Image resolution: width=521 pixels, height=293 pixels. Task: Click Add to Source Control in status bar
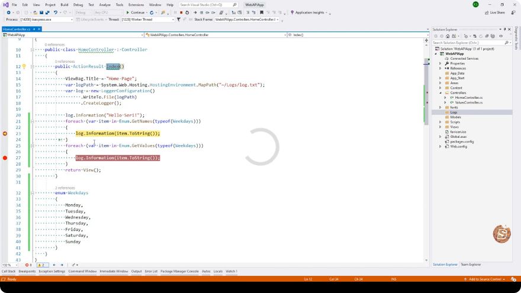[484, 279]
